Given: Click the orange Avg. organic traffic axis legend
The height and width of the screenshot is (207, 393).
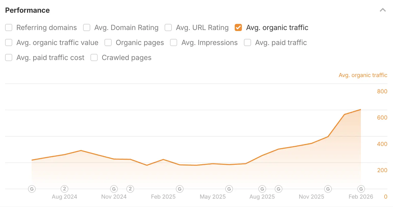Looking at the screenshot, I should (x=363, y=75).
